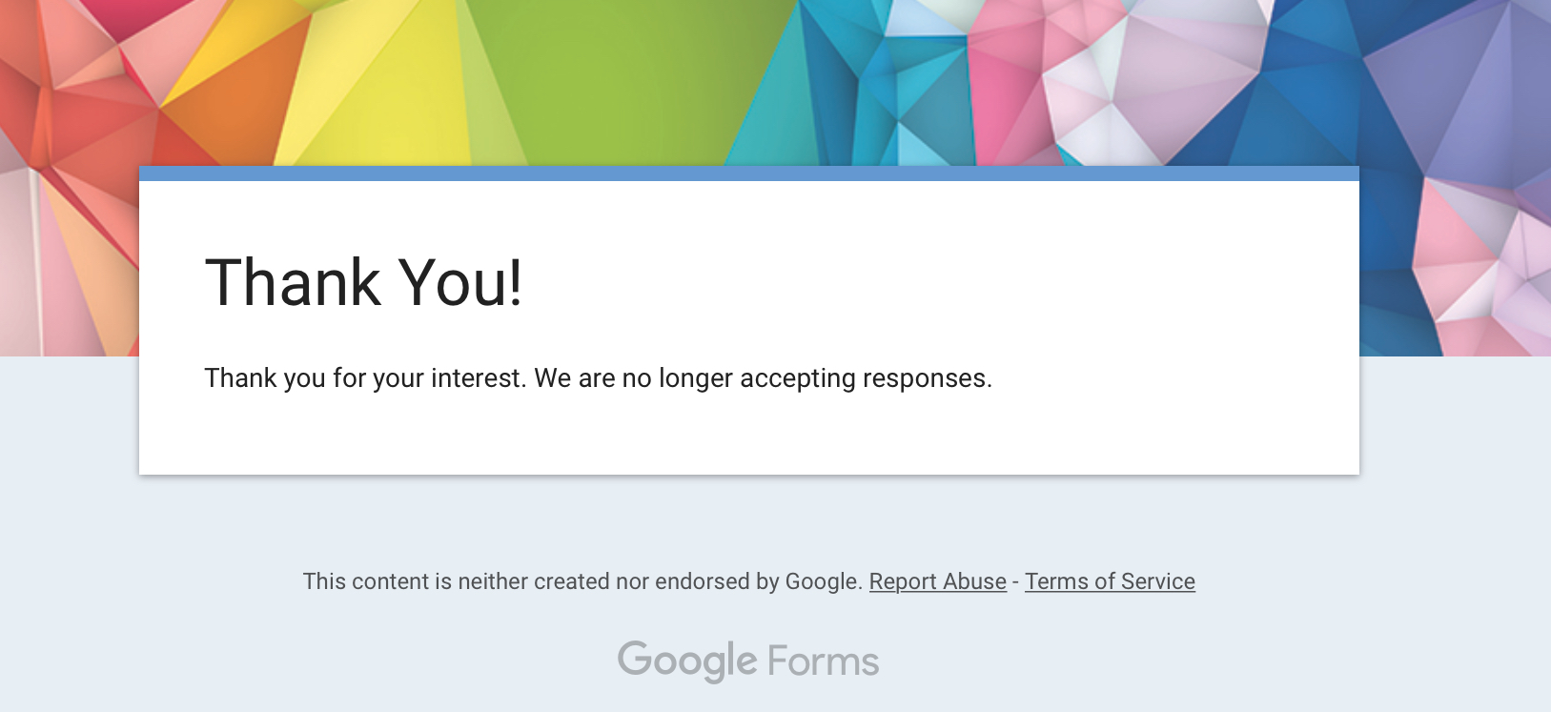Image resolution: width=1551 pixels, height=712 pixels.
Task: Click the not endorsed by Google disclaimer text
Action: click(x=582, y=581)
